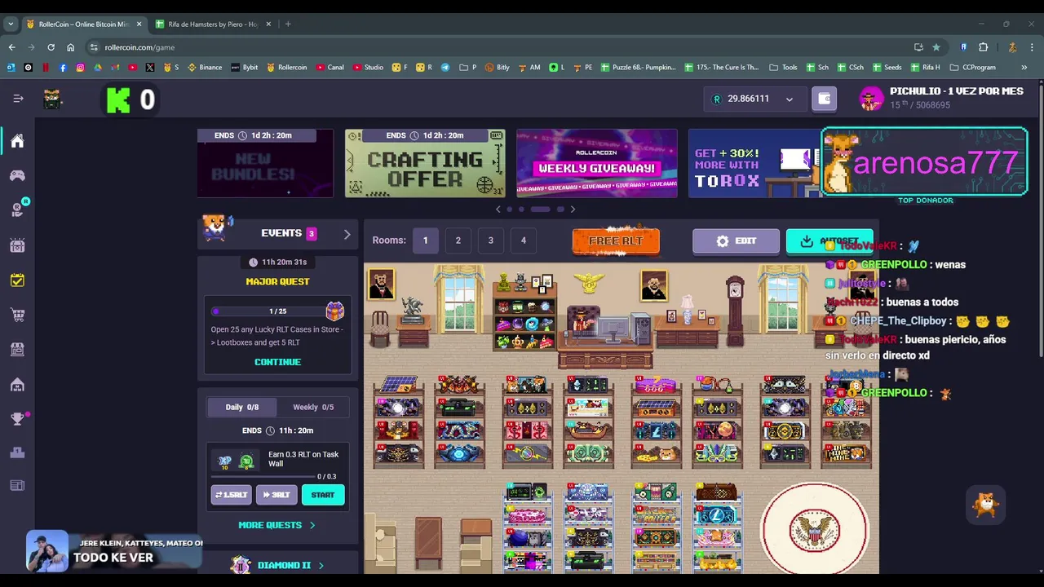Click the hamster avatar logo in header
1044x587 pixels.
[x=52, y=99]
